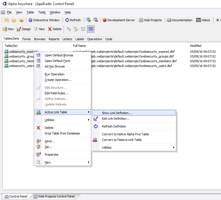Image resolution: width=221 pixels, height=200 pixels.
Task: Click Show Link Definition... in submenu
Action: click(x=134, y=113)
